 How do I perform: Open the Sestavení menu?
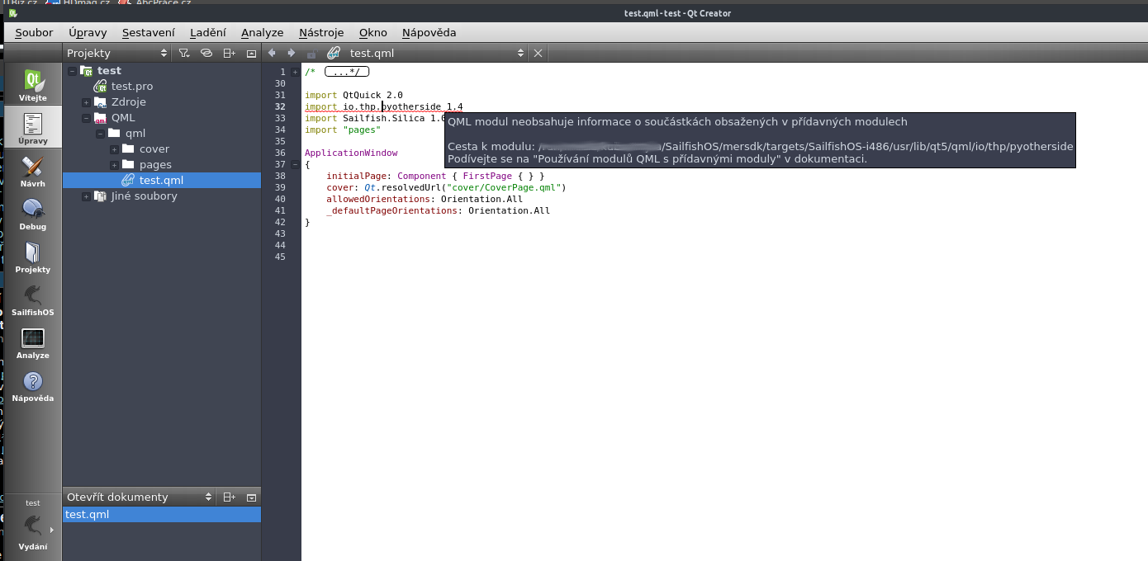(149, 33)
